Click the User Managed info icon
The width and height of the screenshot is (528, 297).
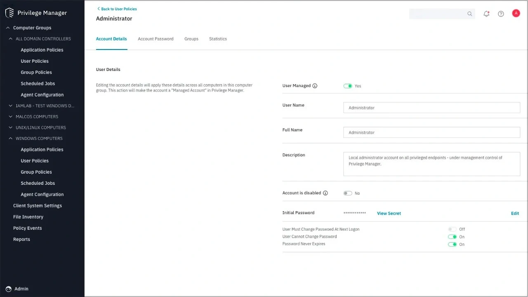(315, 86)
